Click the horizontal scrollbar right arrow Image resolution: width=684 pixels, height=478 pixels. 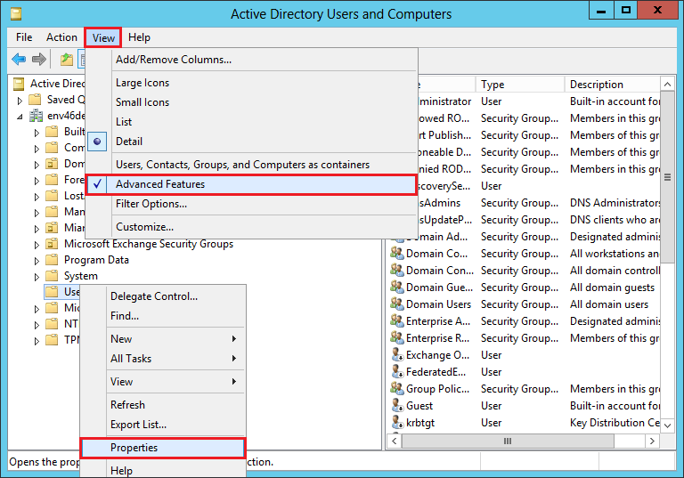pos(652,441)
